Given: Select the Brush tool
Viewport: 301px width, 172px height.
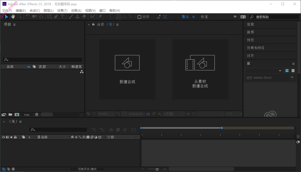Looking at the screenshot, I should click(x=71, y=17).
